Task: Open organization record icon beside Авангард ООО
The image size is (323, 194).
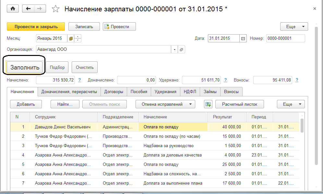Action: 181,49
